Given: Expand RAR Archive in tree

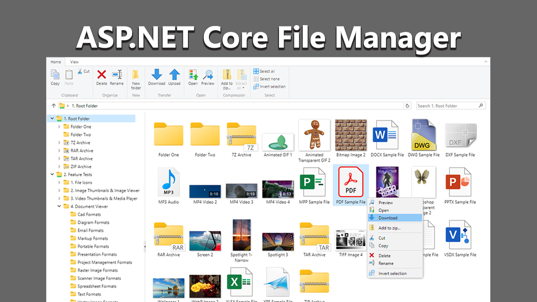Looking at the screenshot, I should click(x=59, y=151).
